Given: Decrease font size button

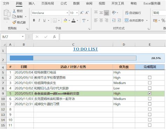Looking at the screenshot, I should pyautogui.click(x=87, y=13).
